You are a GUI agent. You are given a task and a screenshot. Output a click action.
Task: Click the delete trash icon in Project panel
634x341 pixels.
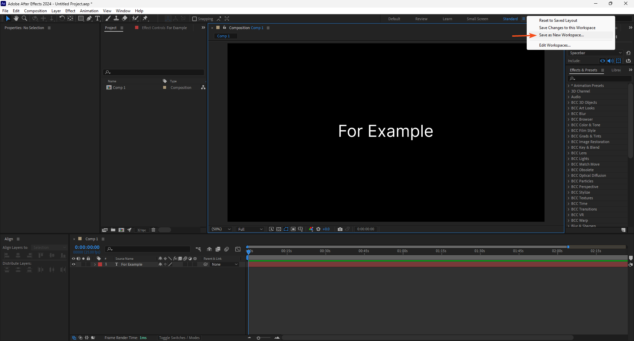[153, 230]
